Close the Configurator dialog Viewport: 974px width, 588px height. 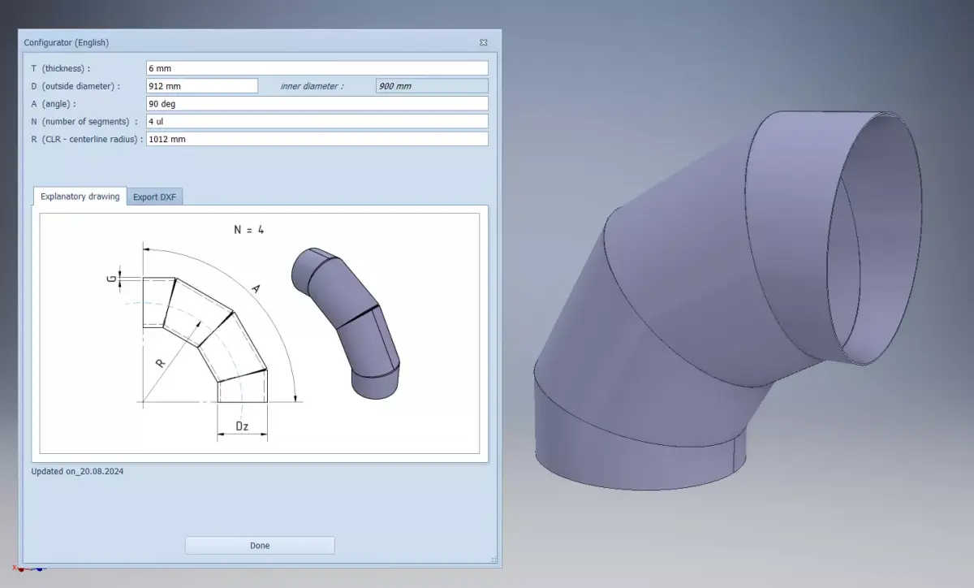tap(484, 42)
